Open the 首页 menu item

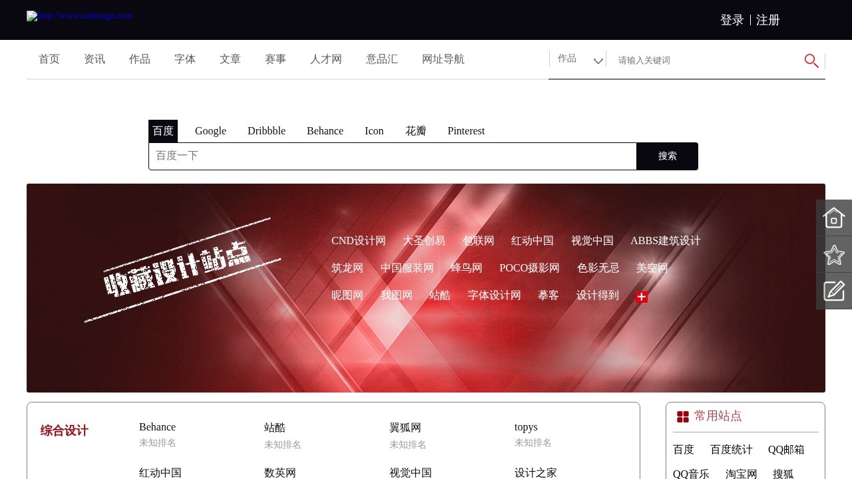click(49, 59)
